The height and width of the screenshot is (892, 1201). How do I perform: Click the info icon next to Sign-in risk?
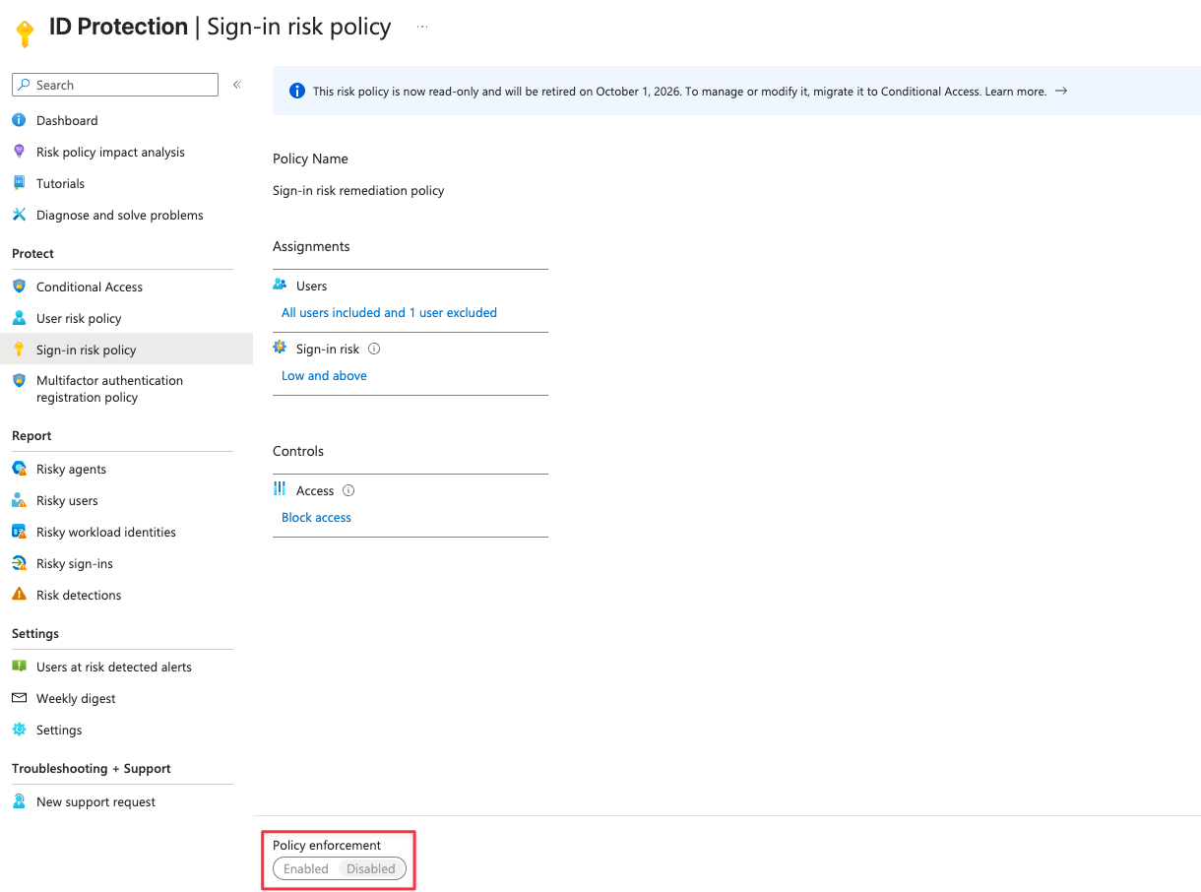374,349
